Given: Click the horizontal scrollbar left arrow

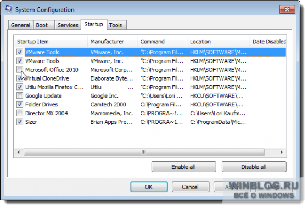Looking at the screenshot, I should 19,153.
